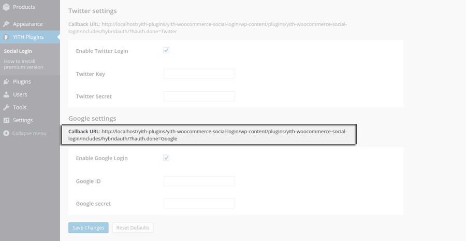Select YITH Plugins menu label
Image resolution: width=466 pixels, height=241 pixels.
[x=28, y=37]
